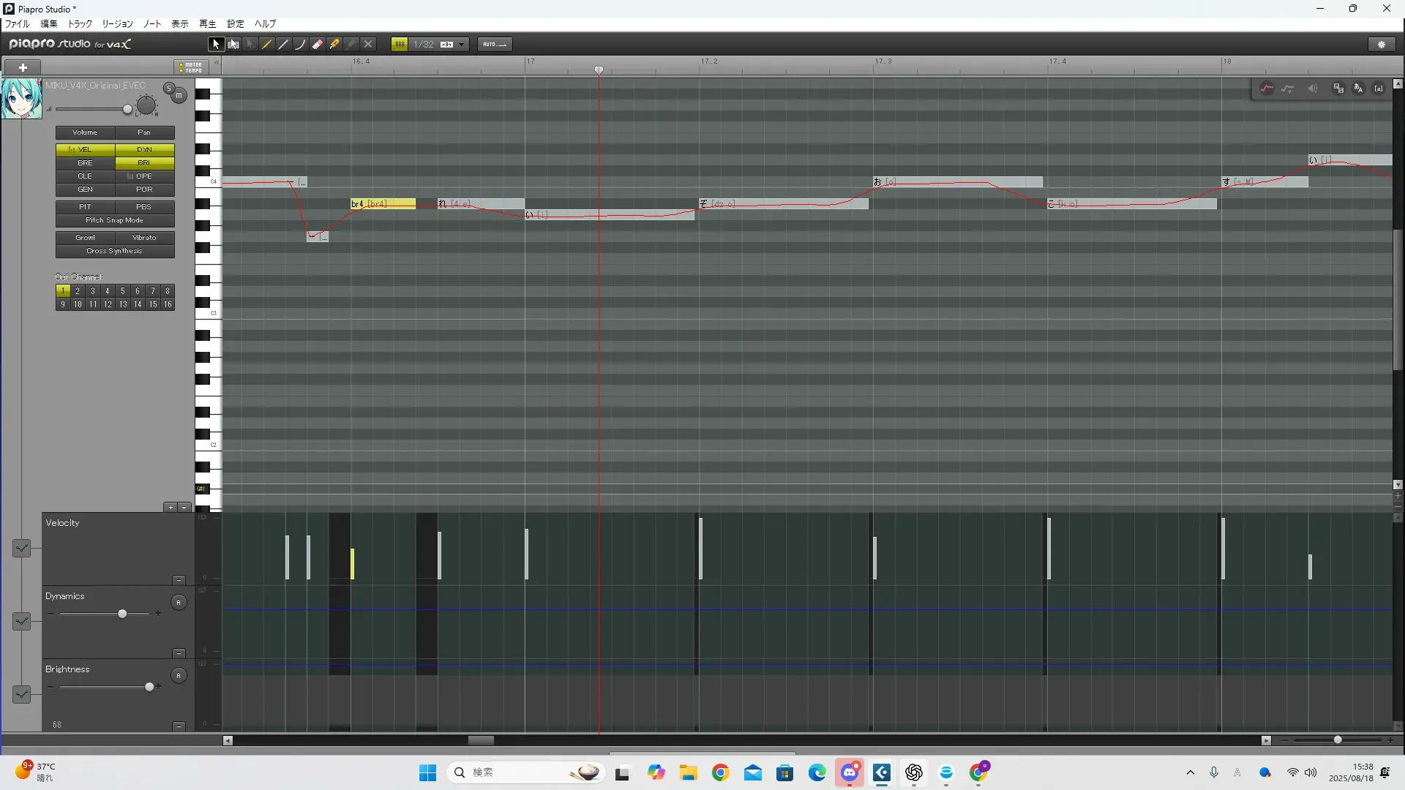
Task: Enable the BRE parameter button
Action: 85,163
